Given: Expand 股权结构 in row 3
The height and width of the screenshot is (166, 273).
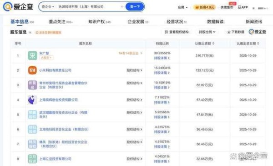Looking at the screenshot, I should tap(134, 83).
